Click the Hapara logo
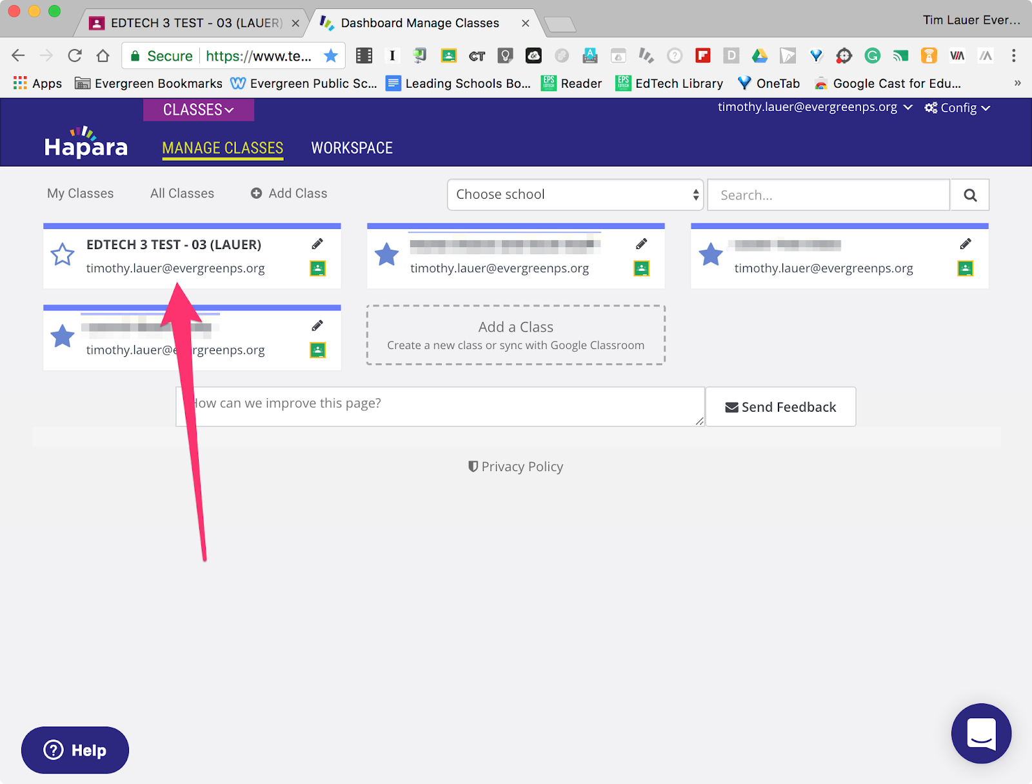This screenshot has height=784, width=1032. pos(86,143)
